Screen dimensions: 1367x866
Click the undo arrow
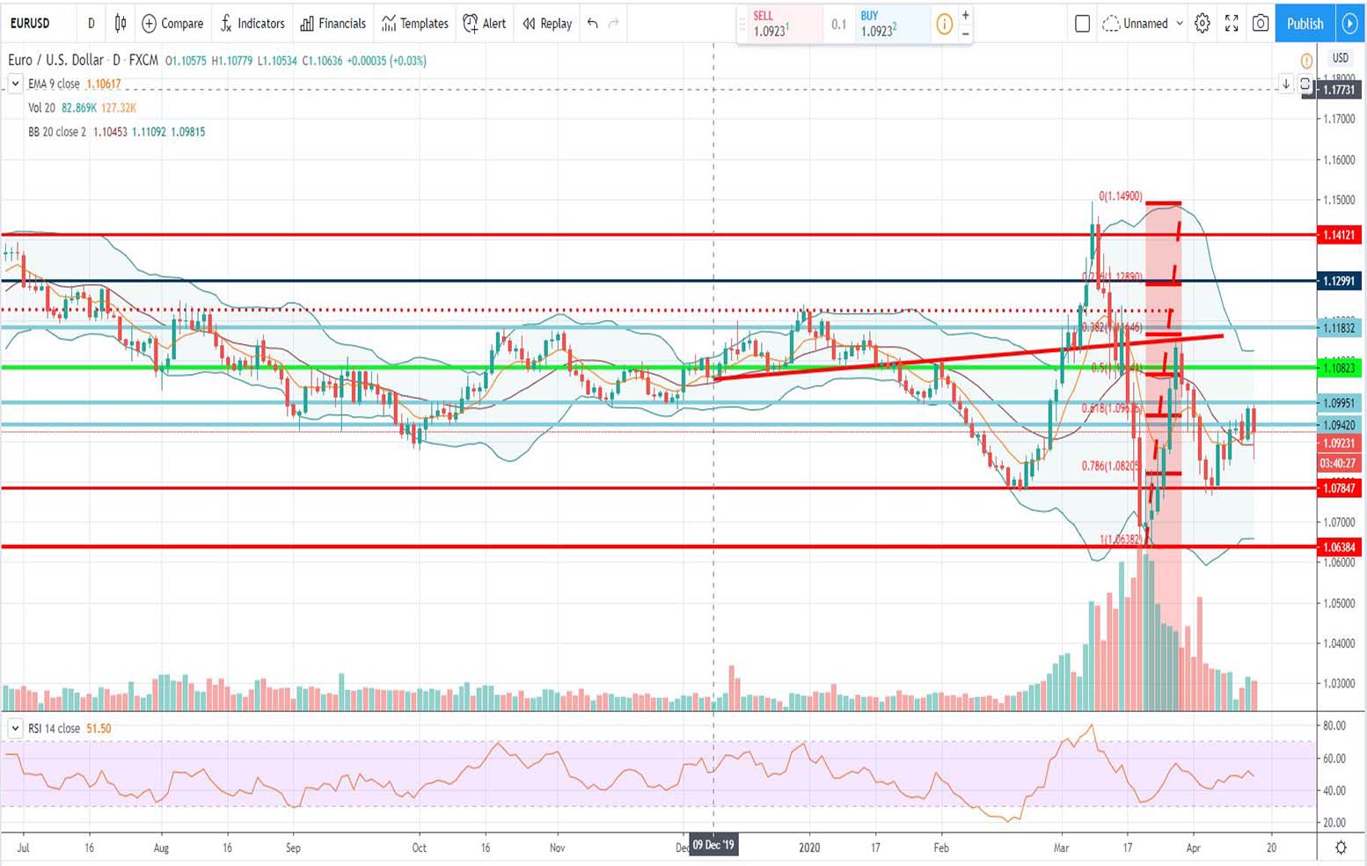tap(593, 24)
